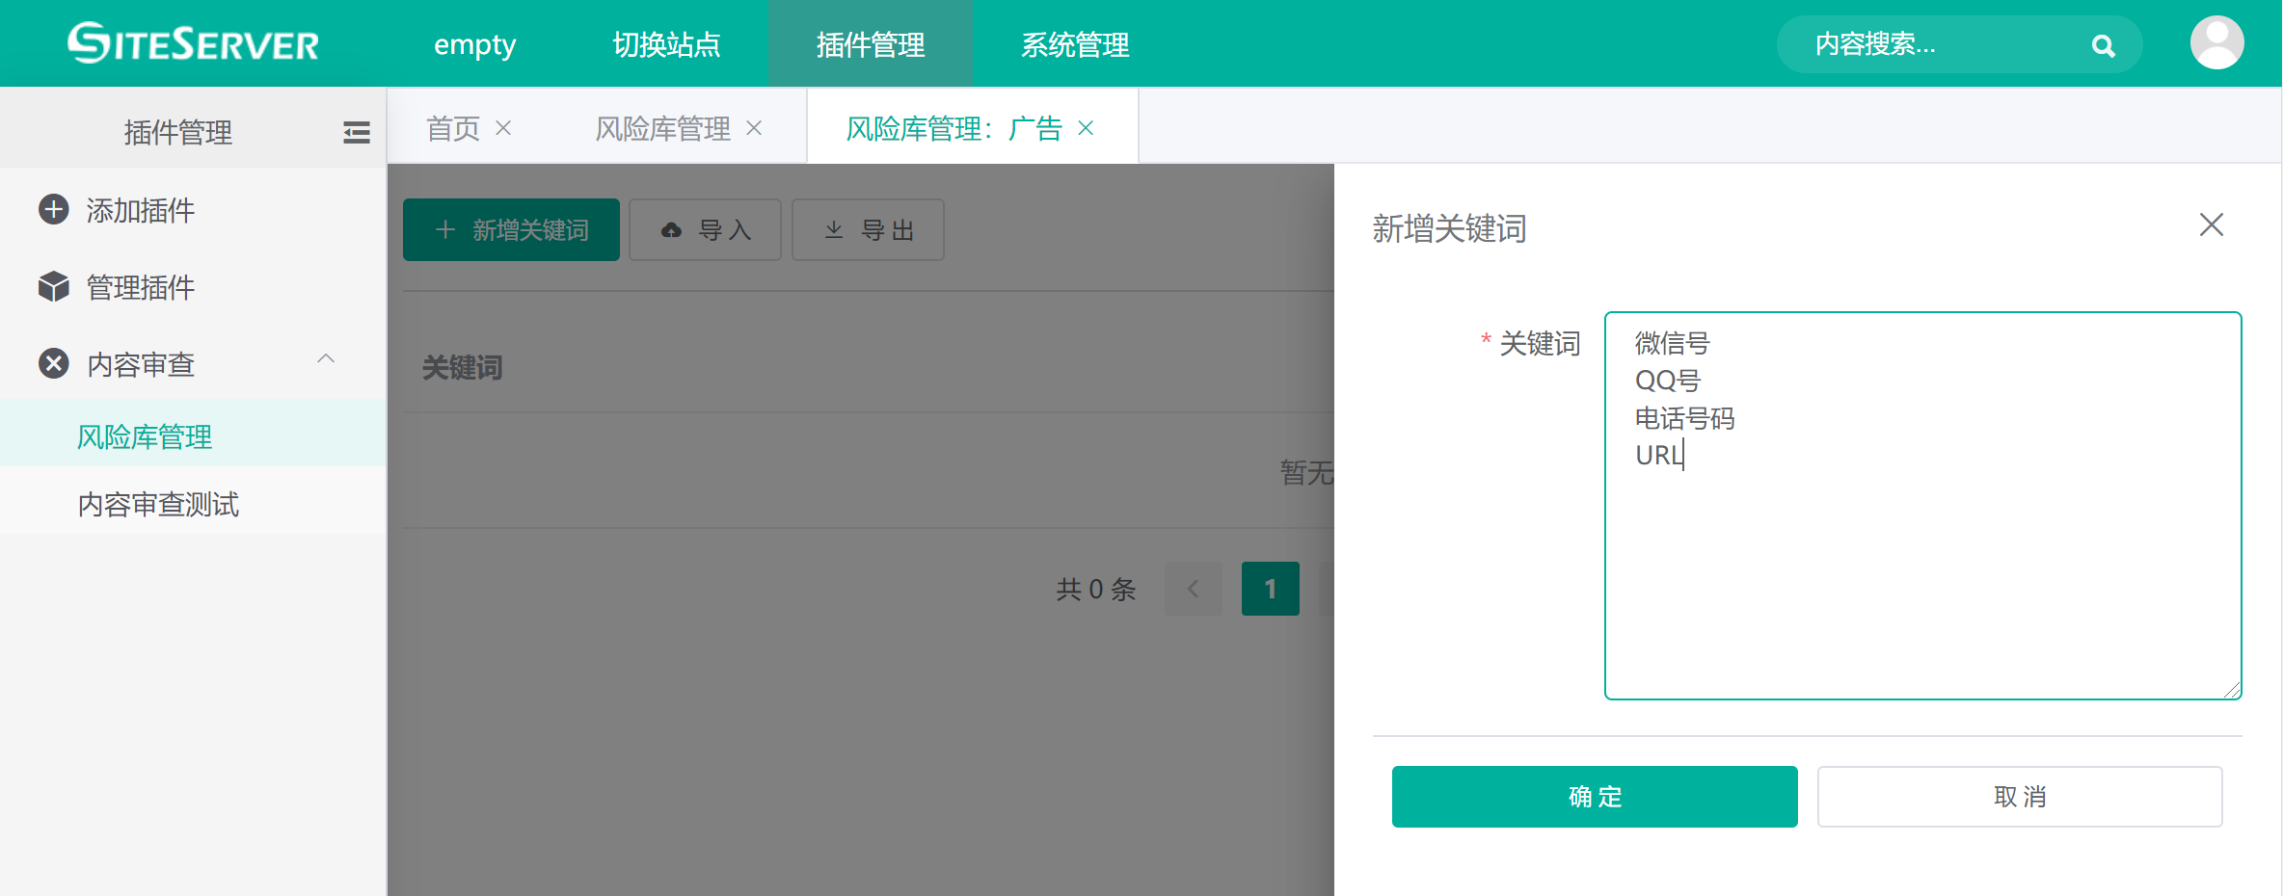The height and width of the screenshot is (896, 2283).
Task: Toggle the sidebar collapse hamburger icon
Action: [357, 132]
